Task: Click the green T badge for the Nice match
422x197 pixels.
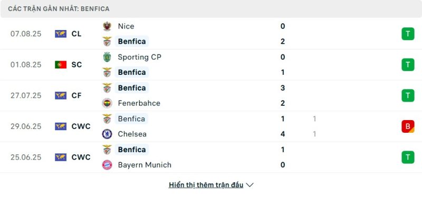Action: (x=408, y=34)
